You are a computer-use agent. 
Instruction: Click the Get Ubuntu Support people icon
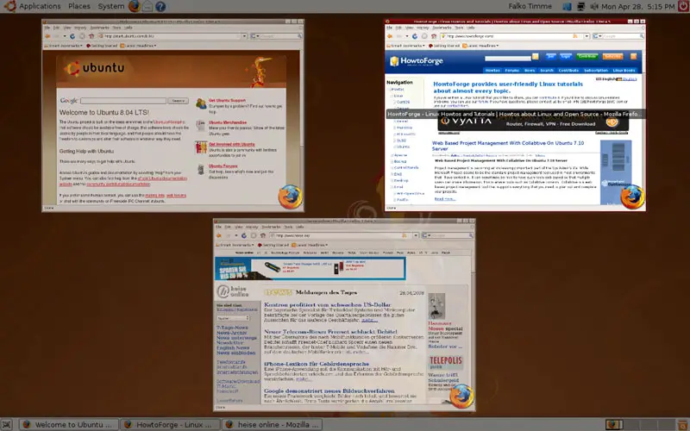coord(201,103)
